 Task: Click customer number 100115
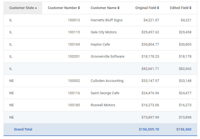[74, 32]
